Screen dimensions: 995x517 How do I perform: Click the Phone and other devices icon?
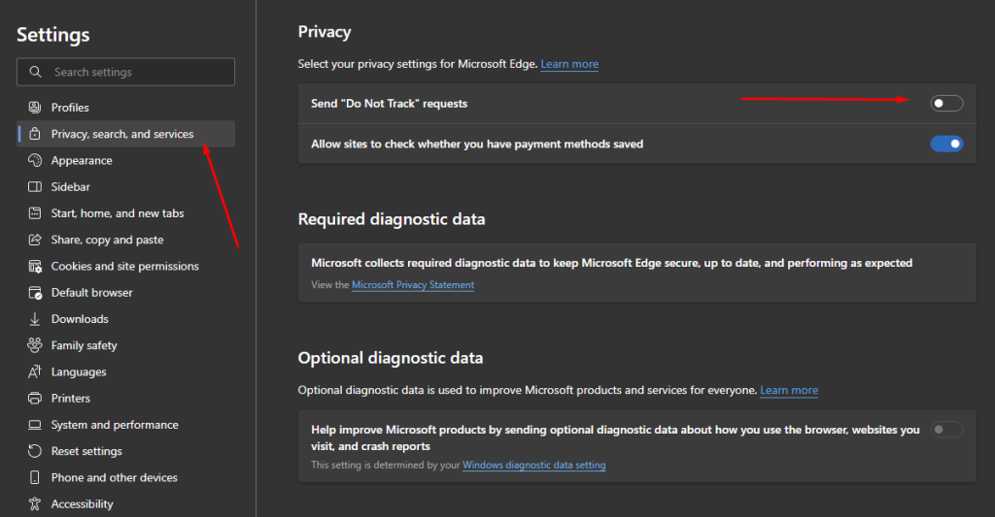point(35,478)
